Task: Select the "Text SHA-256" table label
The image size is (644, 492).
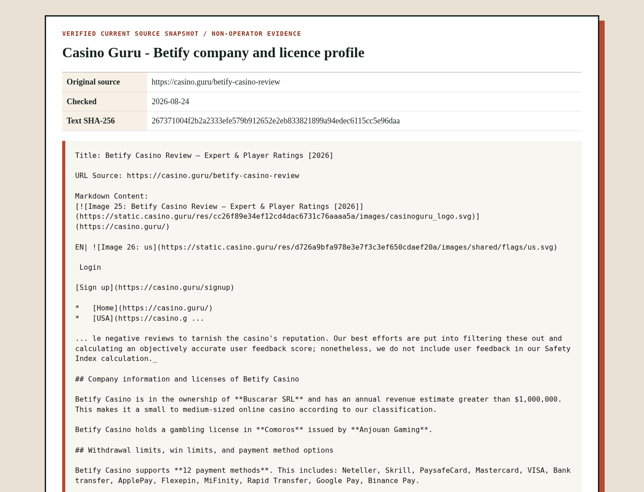Action: coord(91,121)
